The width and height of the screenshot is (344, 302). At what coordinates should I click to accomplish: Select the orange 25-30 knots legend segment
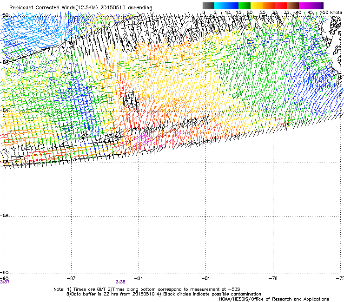(269, 6)
